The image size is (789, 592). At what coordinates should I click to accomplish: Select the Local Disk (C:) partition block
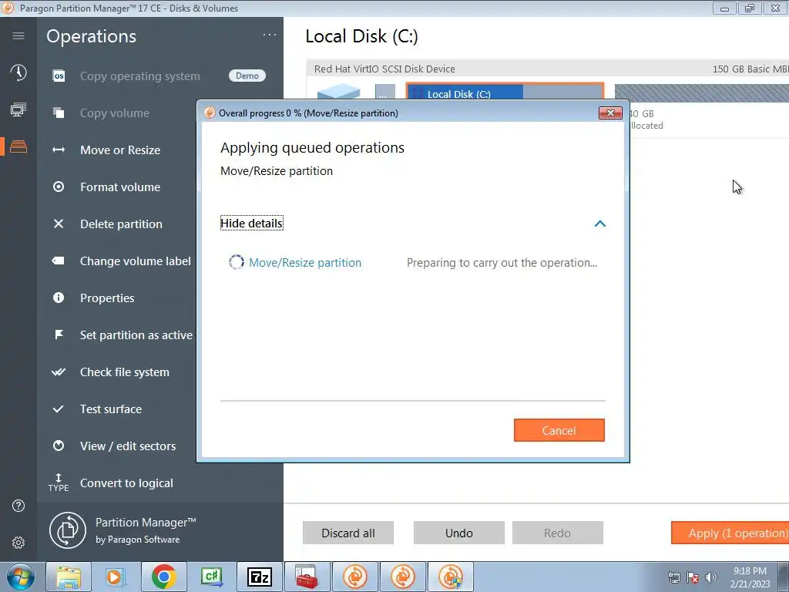tap(505, 91)
